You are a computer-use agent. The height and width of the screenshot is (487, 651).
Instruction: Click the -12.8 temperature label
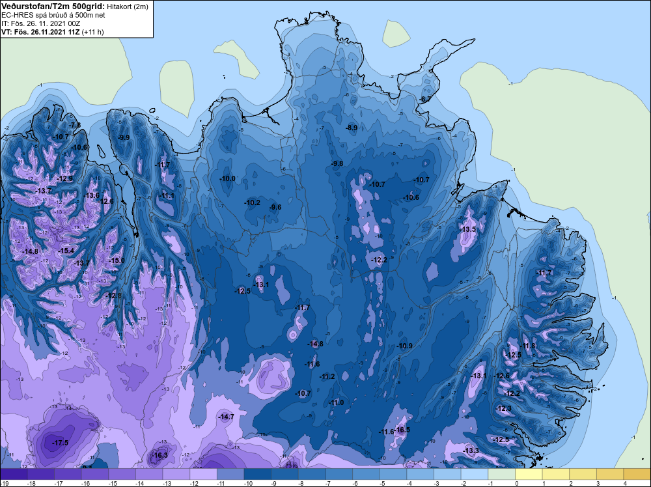pyautogui.click(x=114, y=296)
